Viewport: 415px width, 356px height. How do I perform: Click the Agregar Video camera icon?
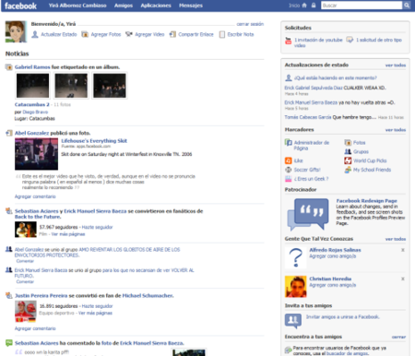[129, 34]
